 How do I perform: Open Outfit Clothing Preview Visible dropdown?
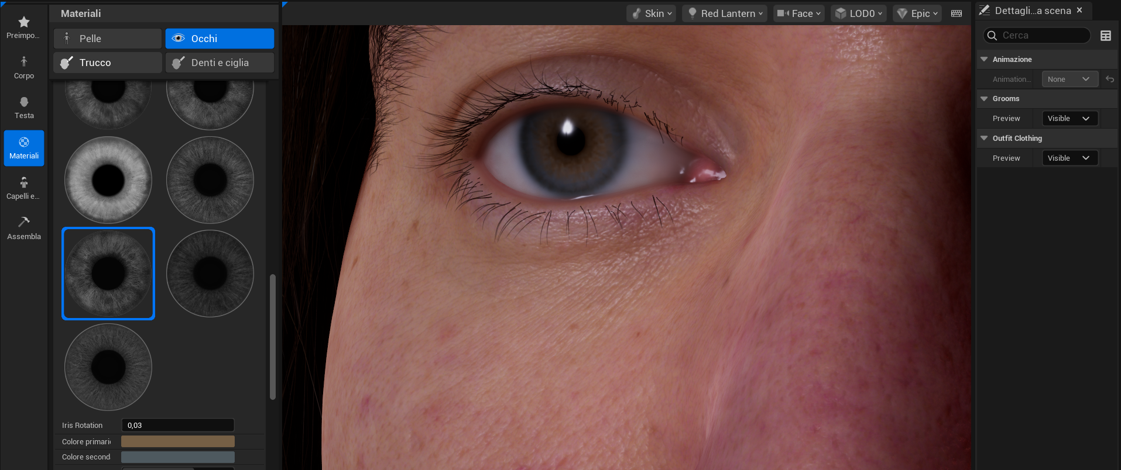(x=1069, y=158)
